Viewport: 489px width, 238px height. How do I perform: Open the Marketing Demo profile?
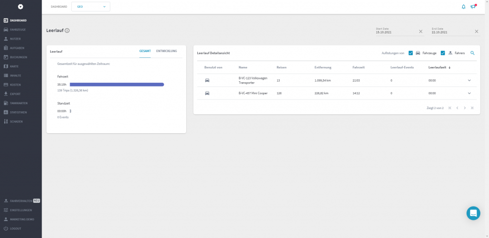coord(19,219)
